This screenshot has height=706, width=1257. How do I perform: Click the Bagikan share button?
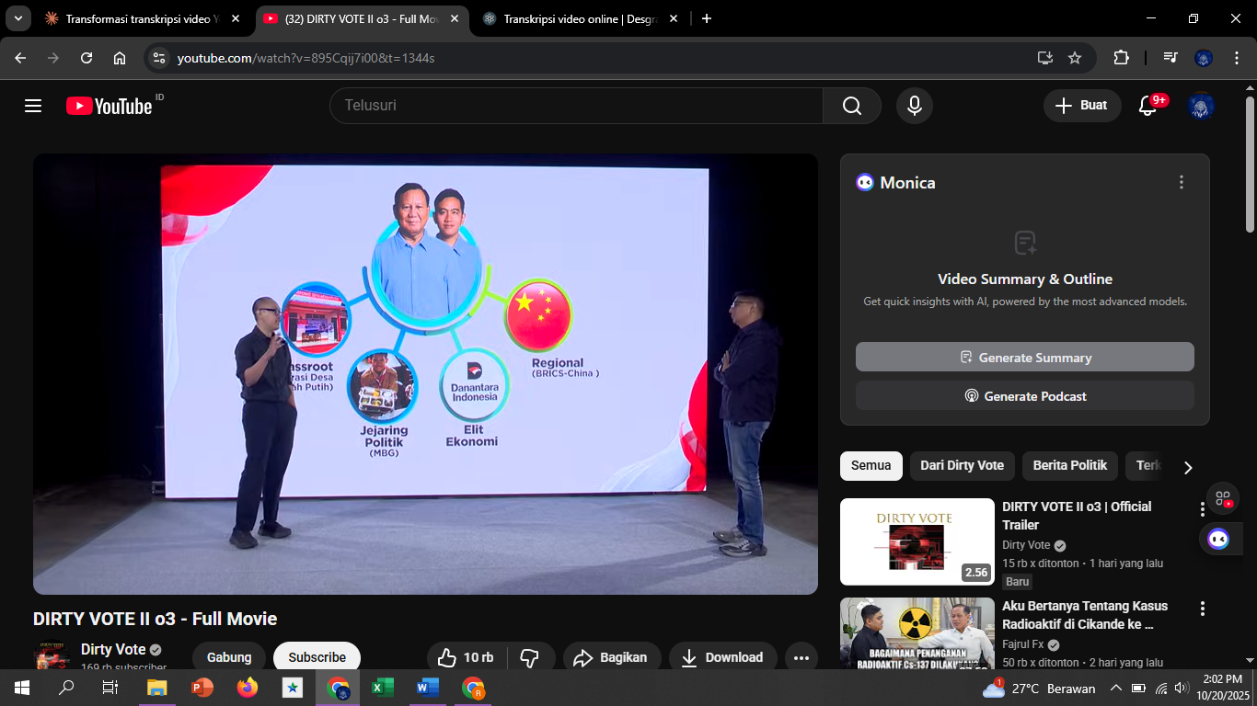[611, 657]
